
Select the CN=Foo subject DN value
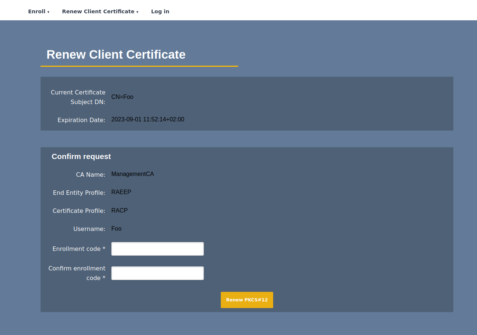[x=122, y=97]
